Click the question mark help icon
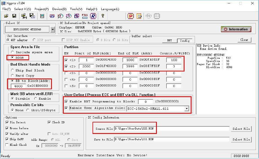 (103, 16)
